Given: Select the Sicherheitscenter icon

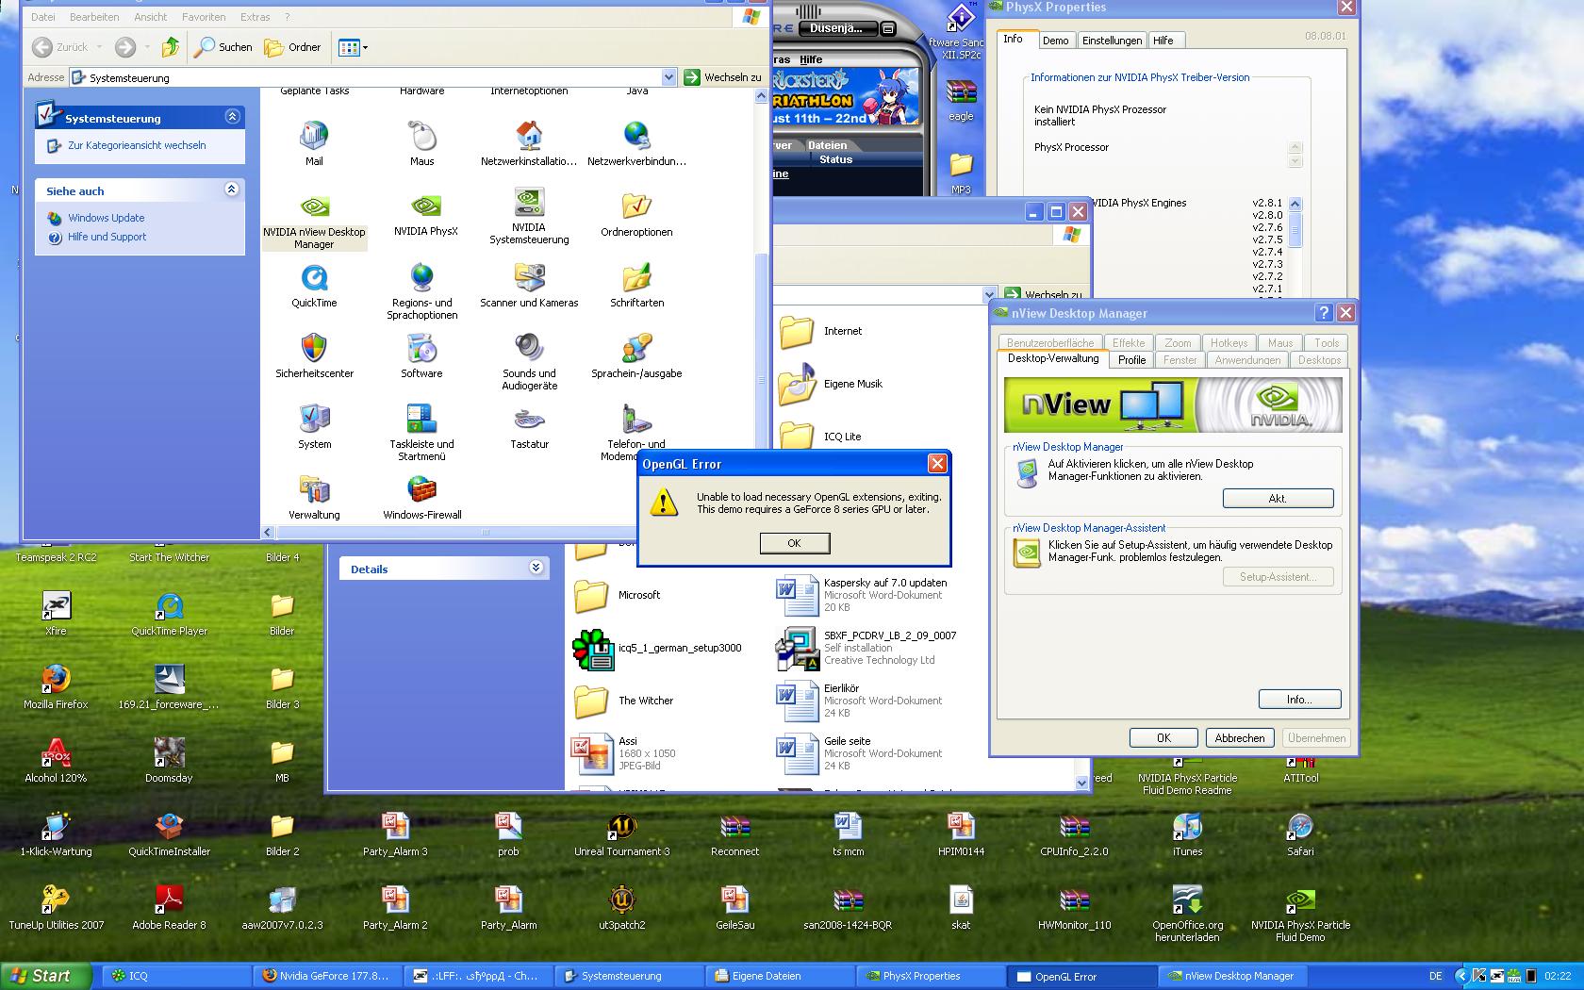Looking at the screenshot, I should pos(314,356).
